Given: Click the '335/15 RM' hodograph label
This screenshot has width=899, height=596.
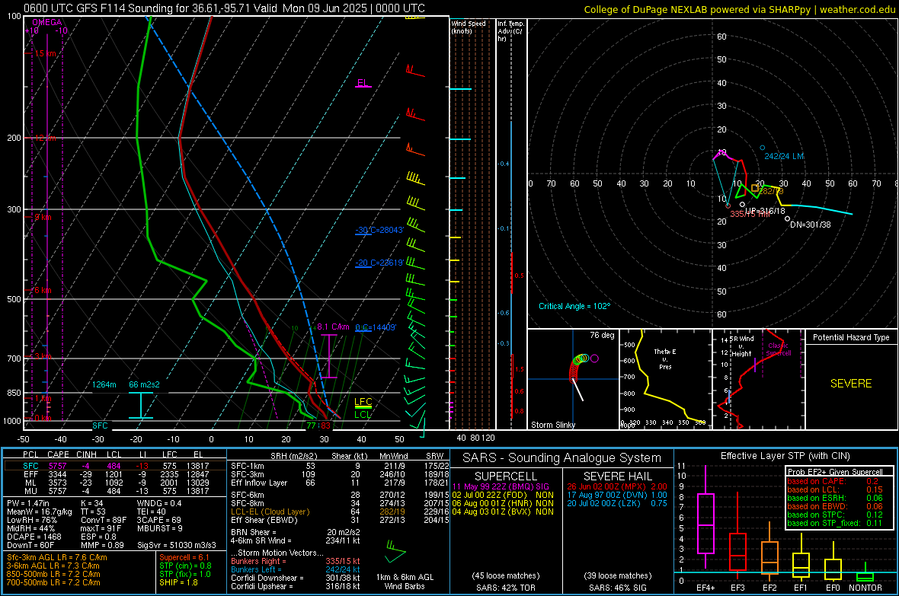Looking at the screenshot, I should [750, 214].
